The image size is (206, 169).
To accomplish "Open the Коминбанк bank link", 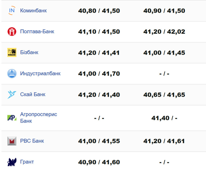I will click(x=33, y=11).
